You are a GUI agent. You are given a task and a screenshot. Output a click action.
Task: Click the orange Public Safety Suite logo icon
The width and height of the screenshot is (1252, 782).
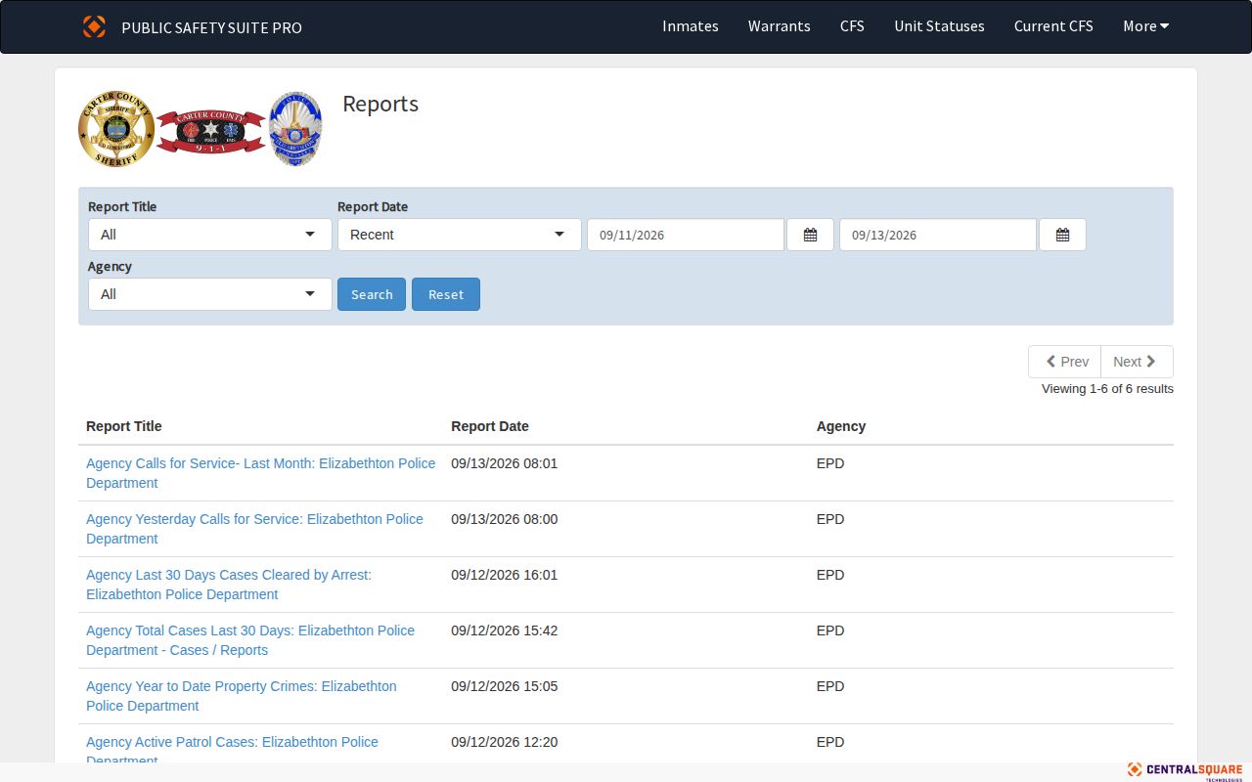coord(94,26)
